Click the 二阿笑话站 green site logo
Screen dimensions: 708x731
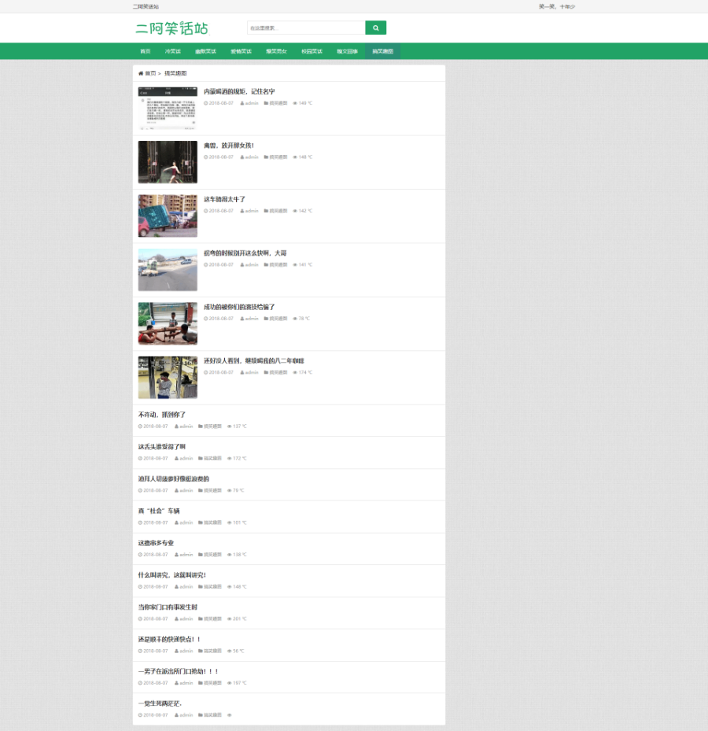tap(172, 28)
